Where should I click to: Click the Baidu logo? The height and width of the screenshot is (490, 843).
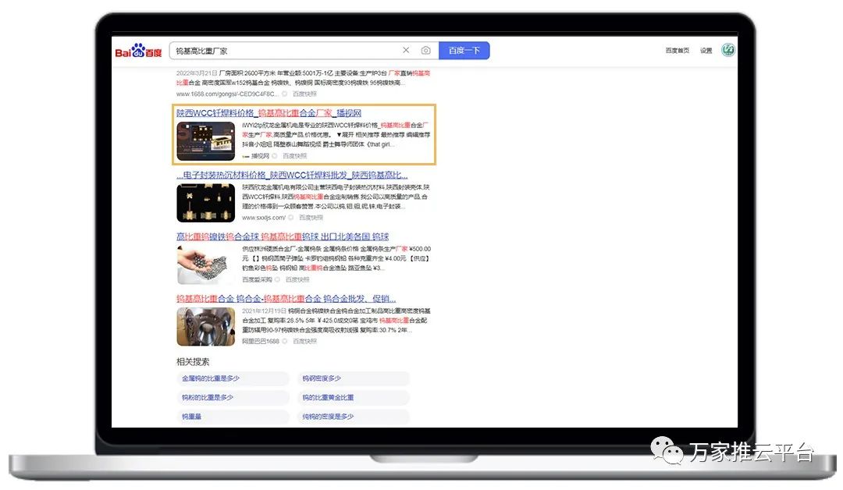click(139, 51)
